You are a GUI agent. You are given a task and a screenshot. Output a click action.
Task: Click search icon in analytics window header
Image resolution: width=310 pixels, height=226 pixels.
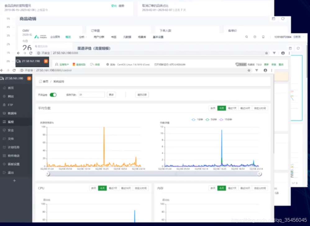point(247,37)
